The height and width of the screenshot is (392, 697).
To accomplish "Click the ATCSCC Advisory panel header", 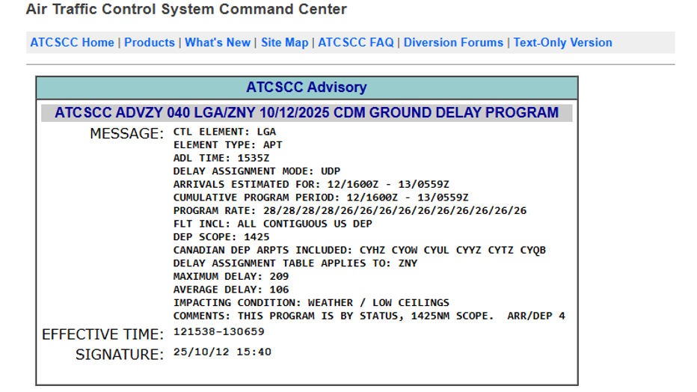I will (x=307, y=88).
